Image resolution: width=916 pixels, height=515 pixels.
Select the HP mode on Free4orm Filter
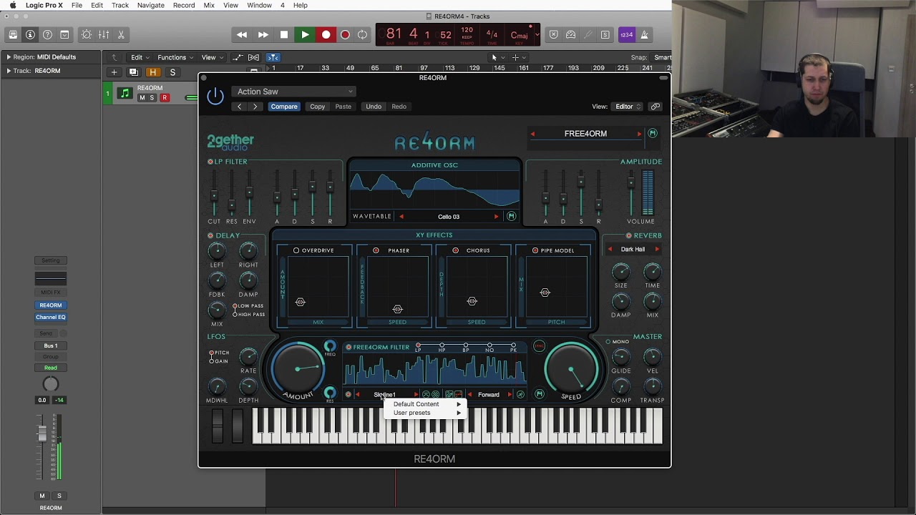coord(442,346)
